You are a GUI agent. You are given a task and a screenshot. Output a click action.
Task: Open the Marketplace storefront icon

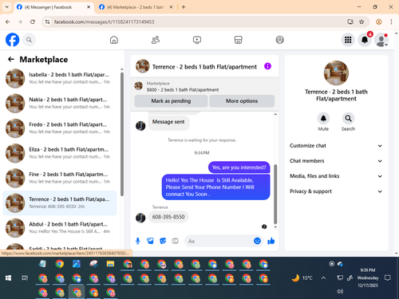[x=238, y=40]
